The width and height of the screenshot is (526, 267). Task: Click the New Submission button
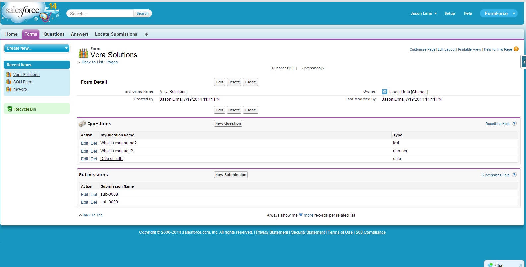(231, 175)
